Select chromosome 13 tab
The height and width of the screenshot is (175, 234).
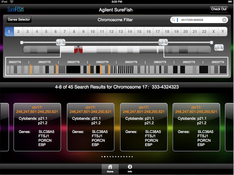(121, 32)
